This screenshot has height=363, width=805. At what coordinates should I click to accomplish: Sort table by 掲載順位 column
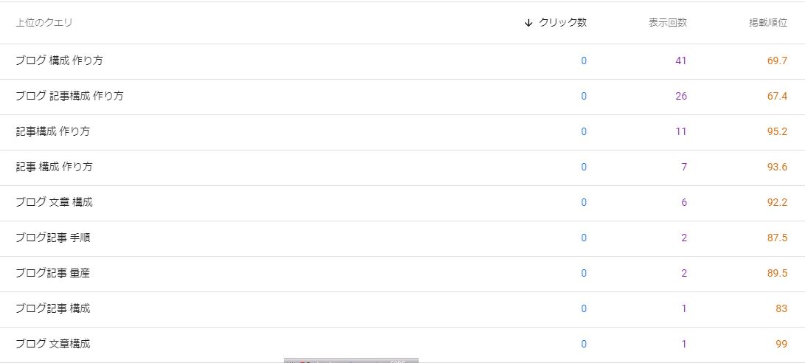[x=767, y=23]
